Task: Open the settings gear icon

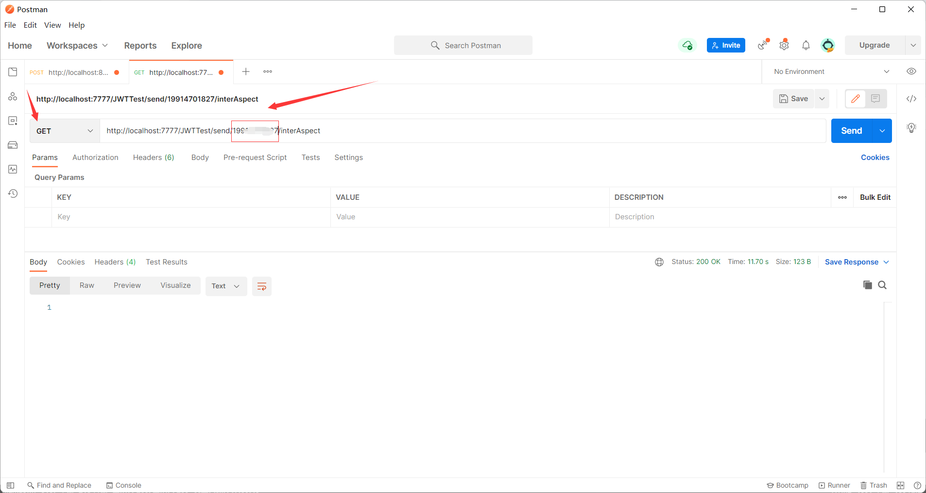Action: coord(784,45)
